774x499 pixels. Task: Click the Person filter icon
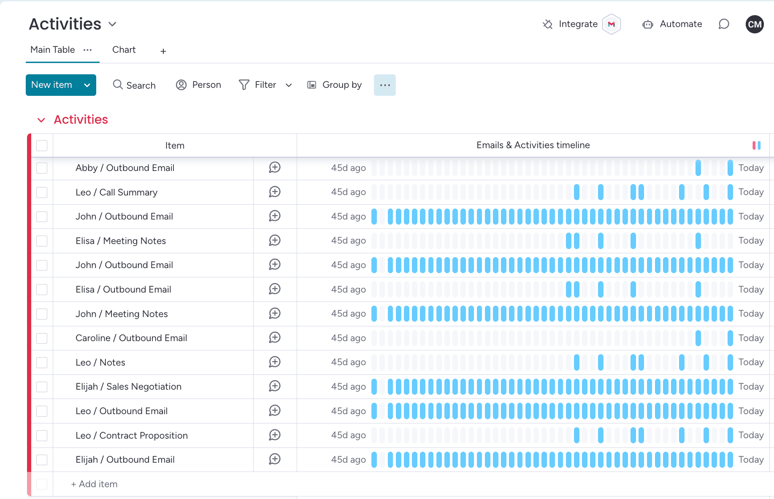pyautogui.click(x=181, y=85)
